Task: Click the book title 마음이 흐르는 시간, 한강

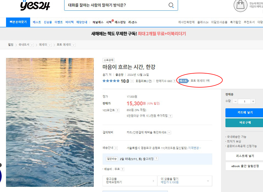Action: [129, 67]
